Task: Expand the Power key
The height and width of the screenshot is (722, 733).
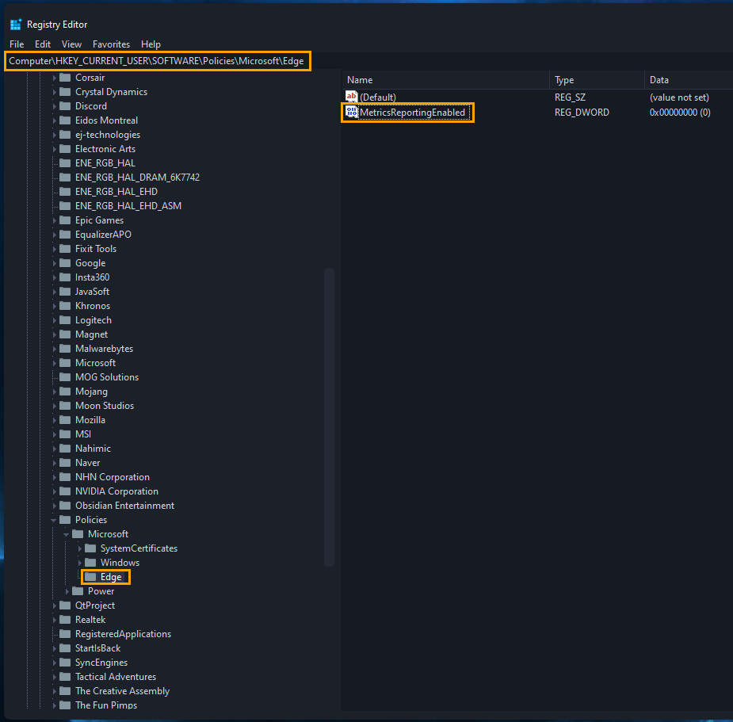Action: coord(67,591)
